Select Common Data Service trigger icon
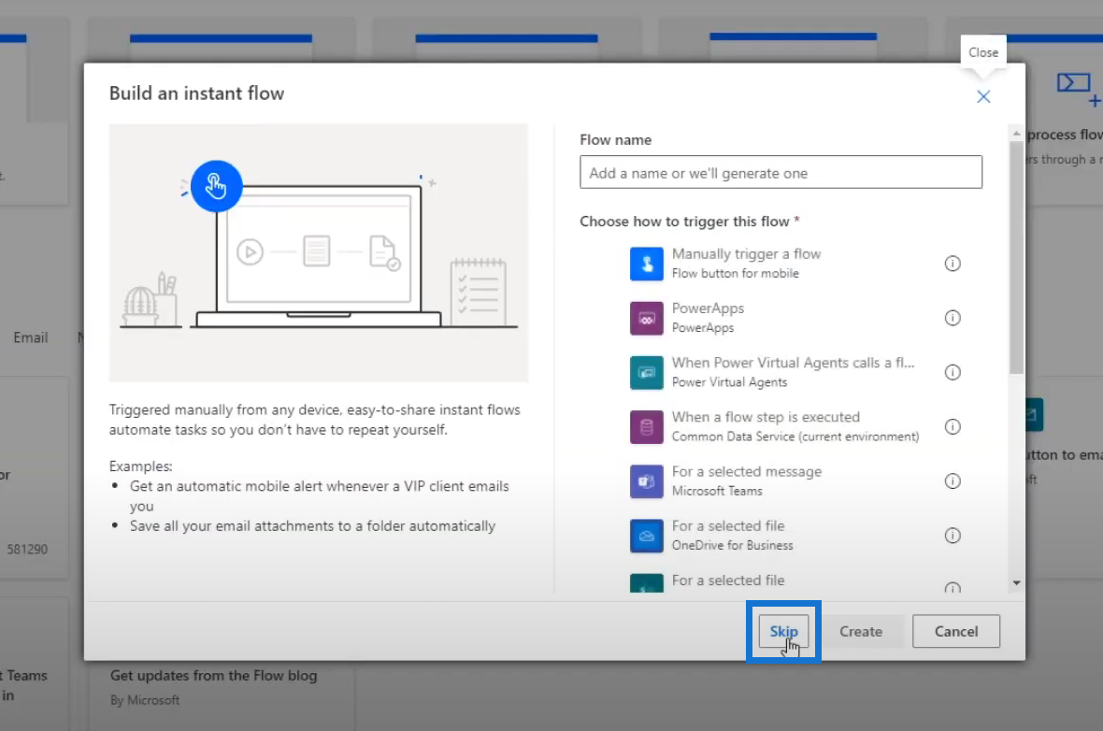 tap(647, 427)
